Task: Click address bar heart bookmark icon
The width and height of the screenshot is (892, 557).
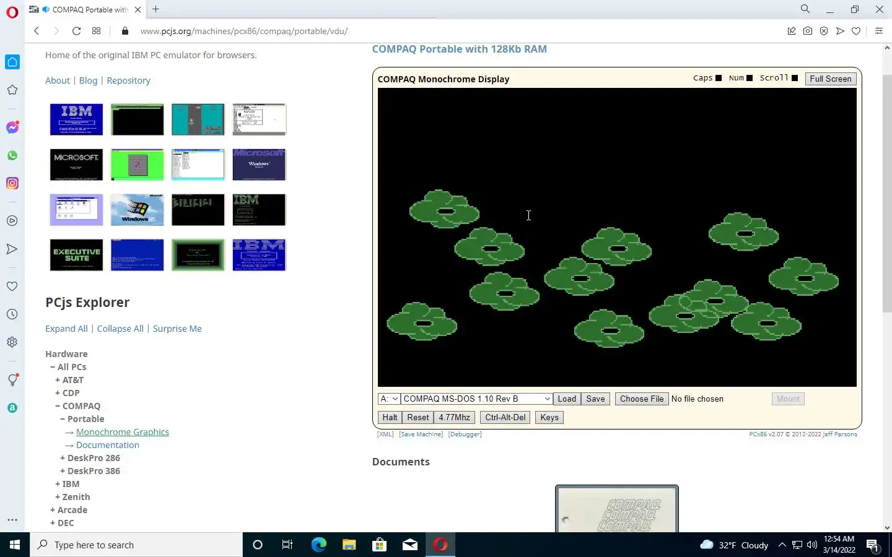Action: coord(856,31)
